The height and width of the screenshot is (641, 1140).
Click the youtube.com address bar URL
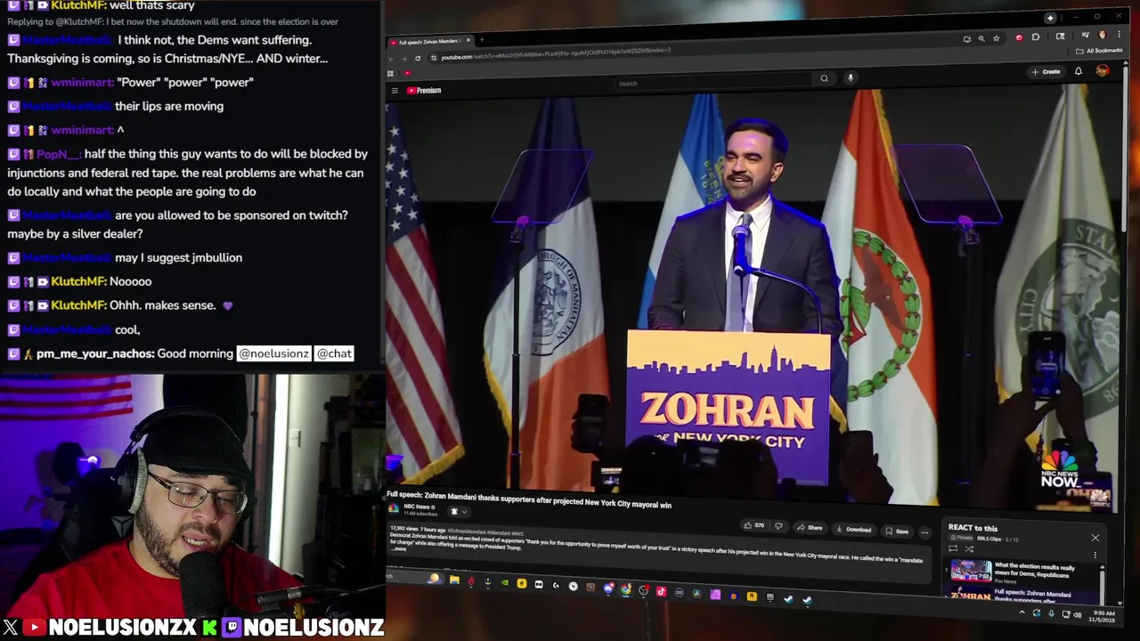(556, 53)
